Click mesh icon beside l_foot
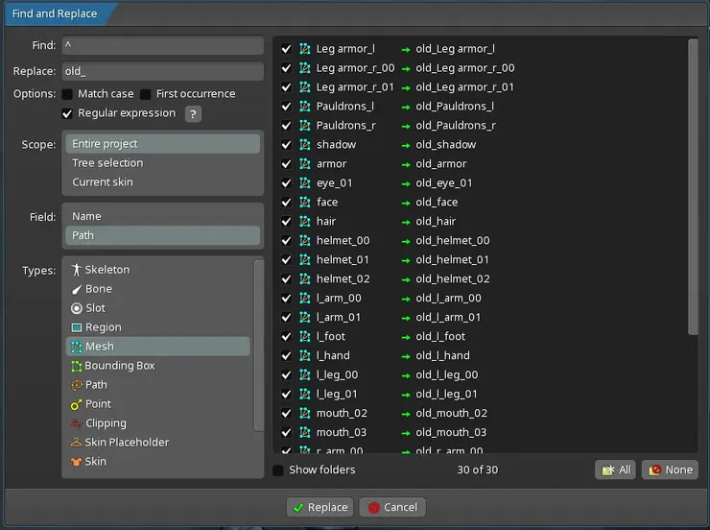710x530 pixels. tap(305, 336)
